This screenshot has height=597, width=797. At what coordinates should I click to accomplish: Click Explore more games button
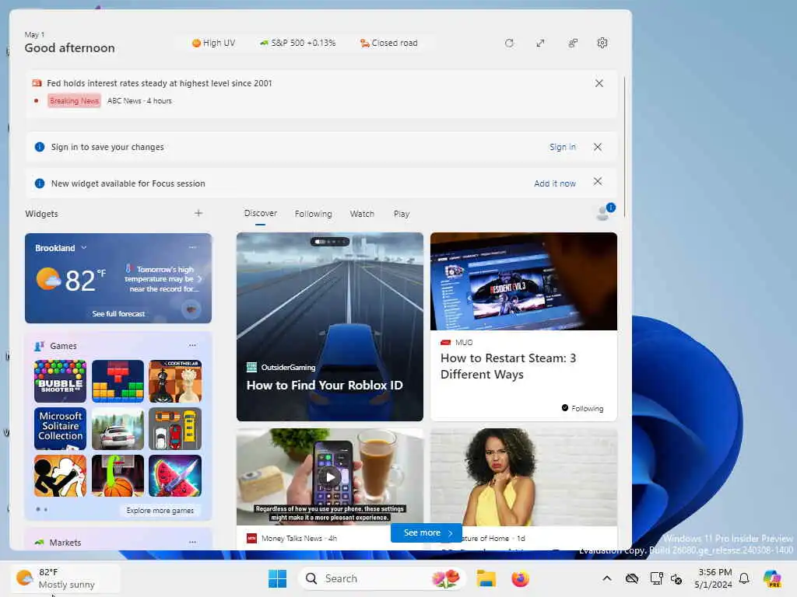point(160,510)
